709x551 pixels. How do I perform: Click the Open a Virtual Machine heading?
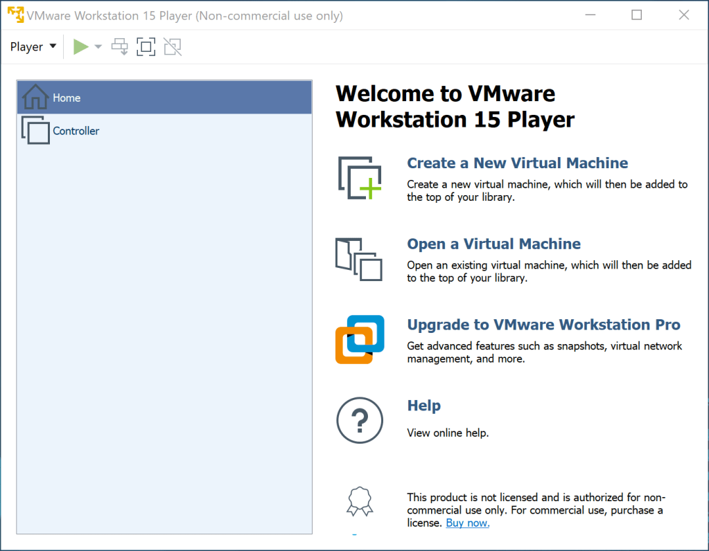point(493,244)
